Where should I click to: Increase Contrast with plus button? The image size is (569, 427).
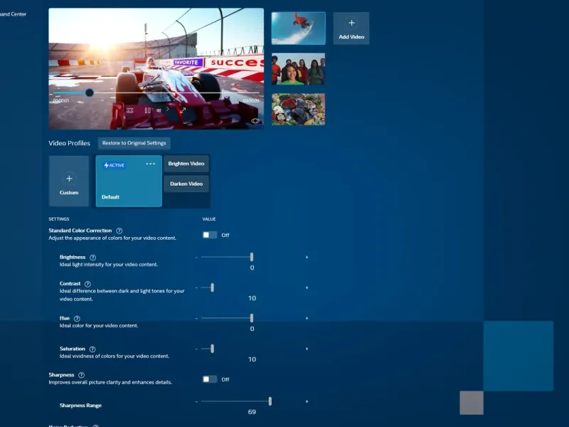(307, 288)
